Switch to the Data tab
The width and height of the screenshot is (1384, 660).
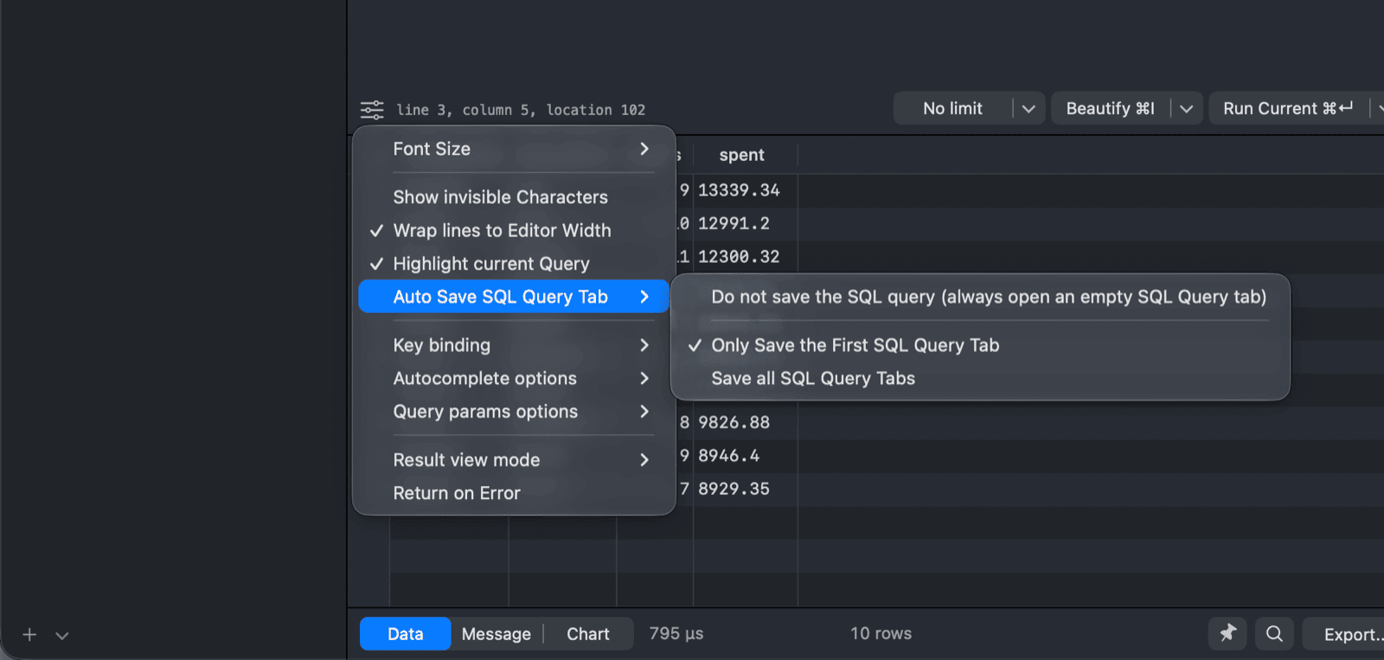405,634
